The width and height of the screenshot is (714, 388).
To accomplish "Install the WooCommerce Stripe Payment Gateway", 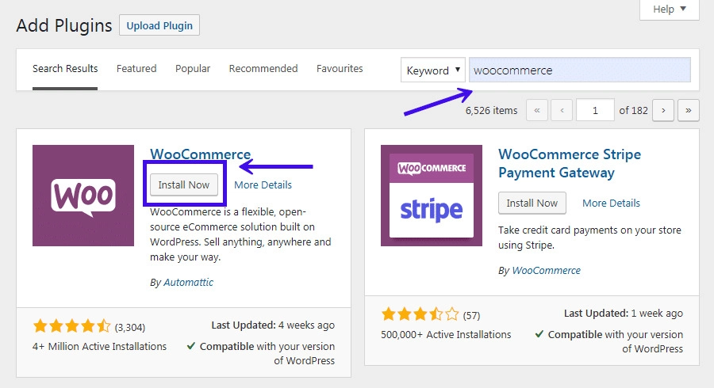I will pyautogui.click(x=532, y=203).
